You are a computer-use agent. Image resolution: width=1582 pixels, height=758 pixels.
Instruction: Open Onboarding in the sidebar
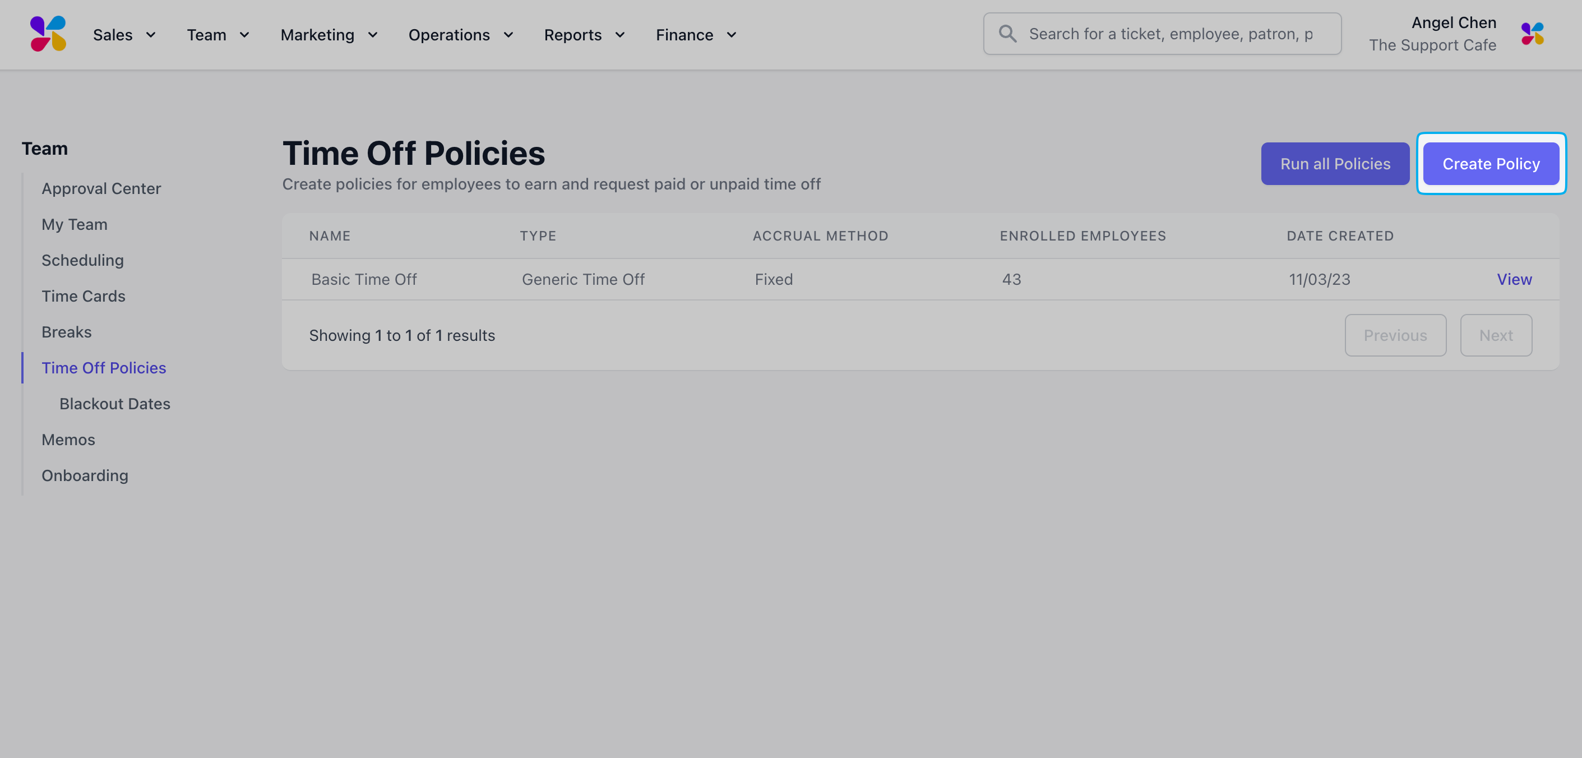point(85,476)
